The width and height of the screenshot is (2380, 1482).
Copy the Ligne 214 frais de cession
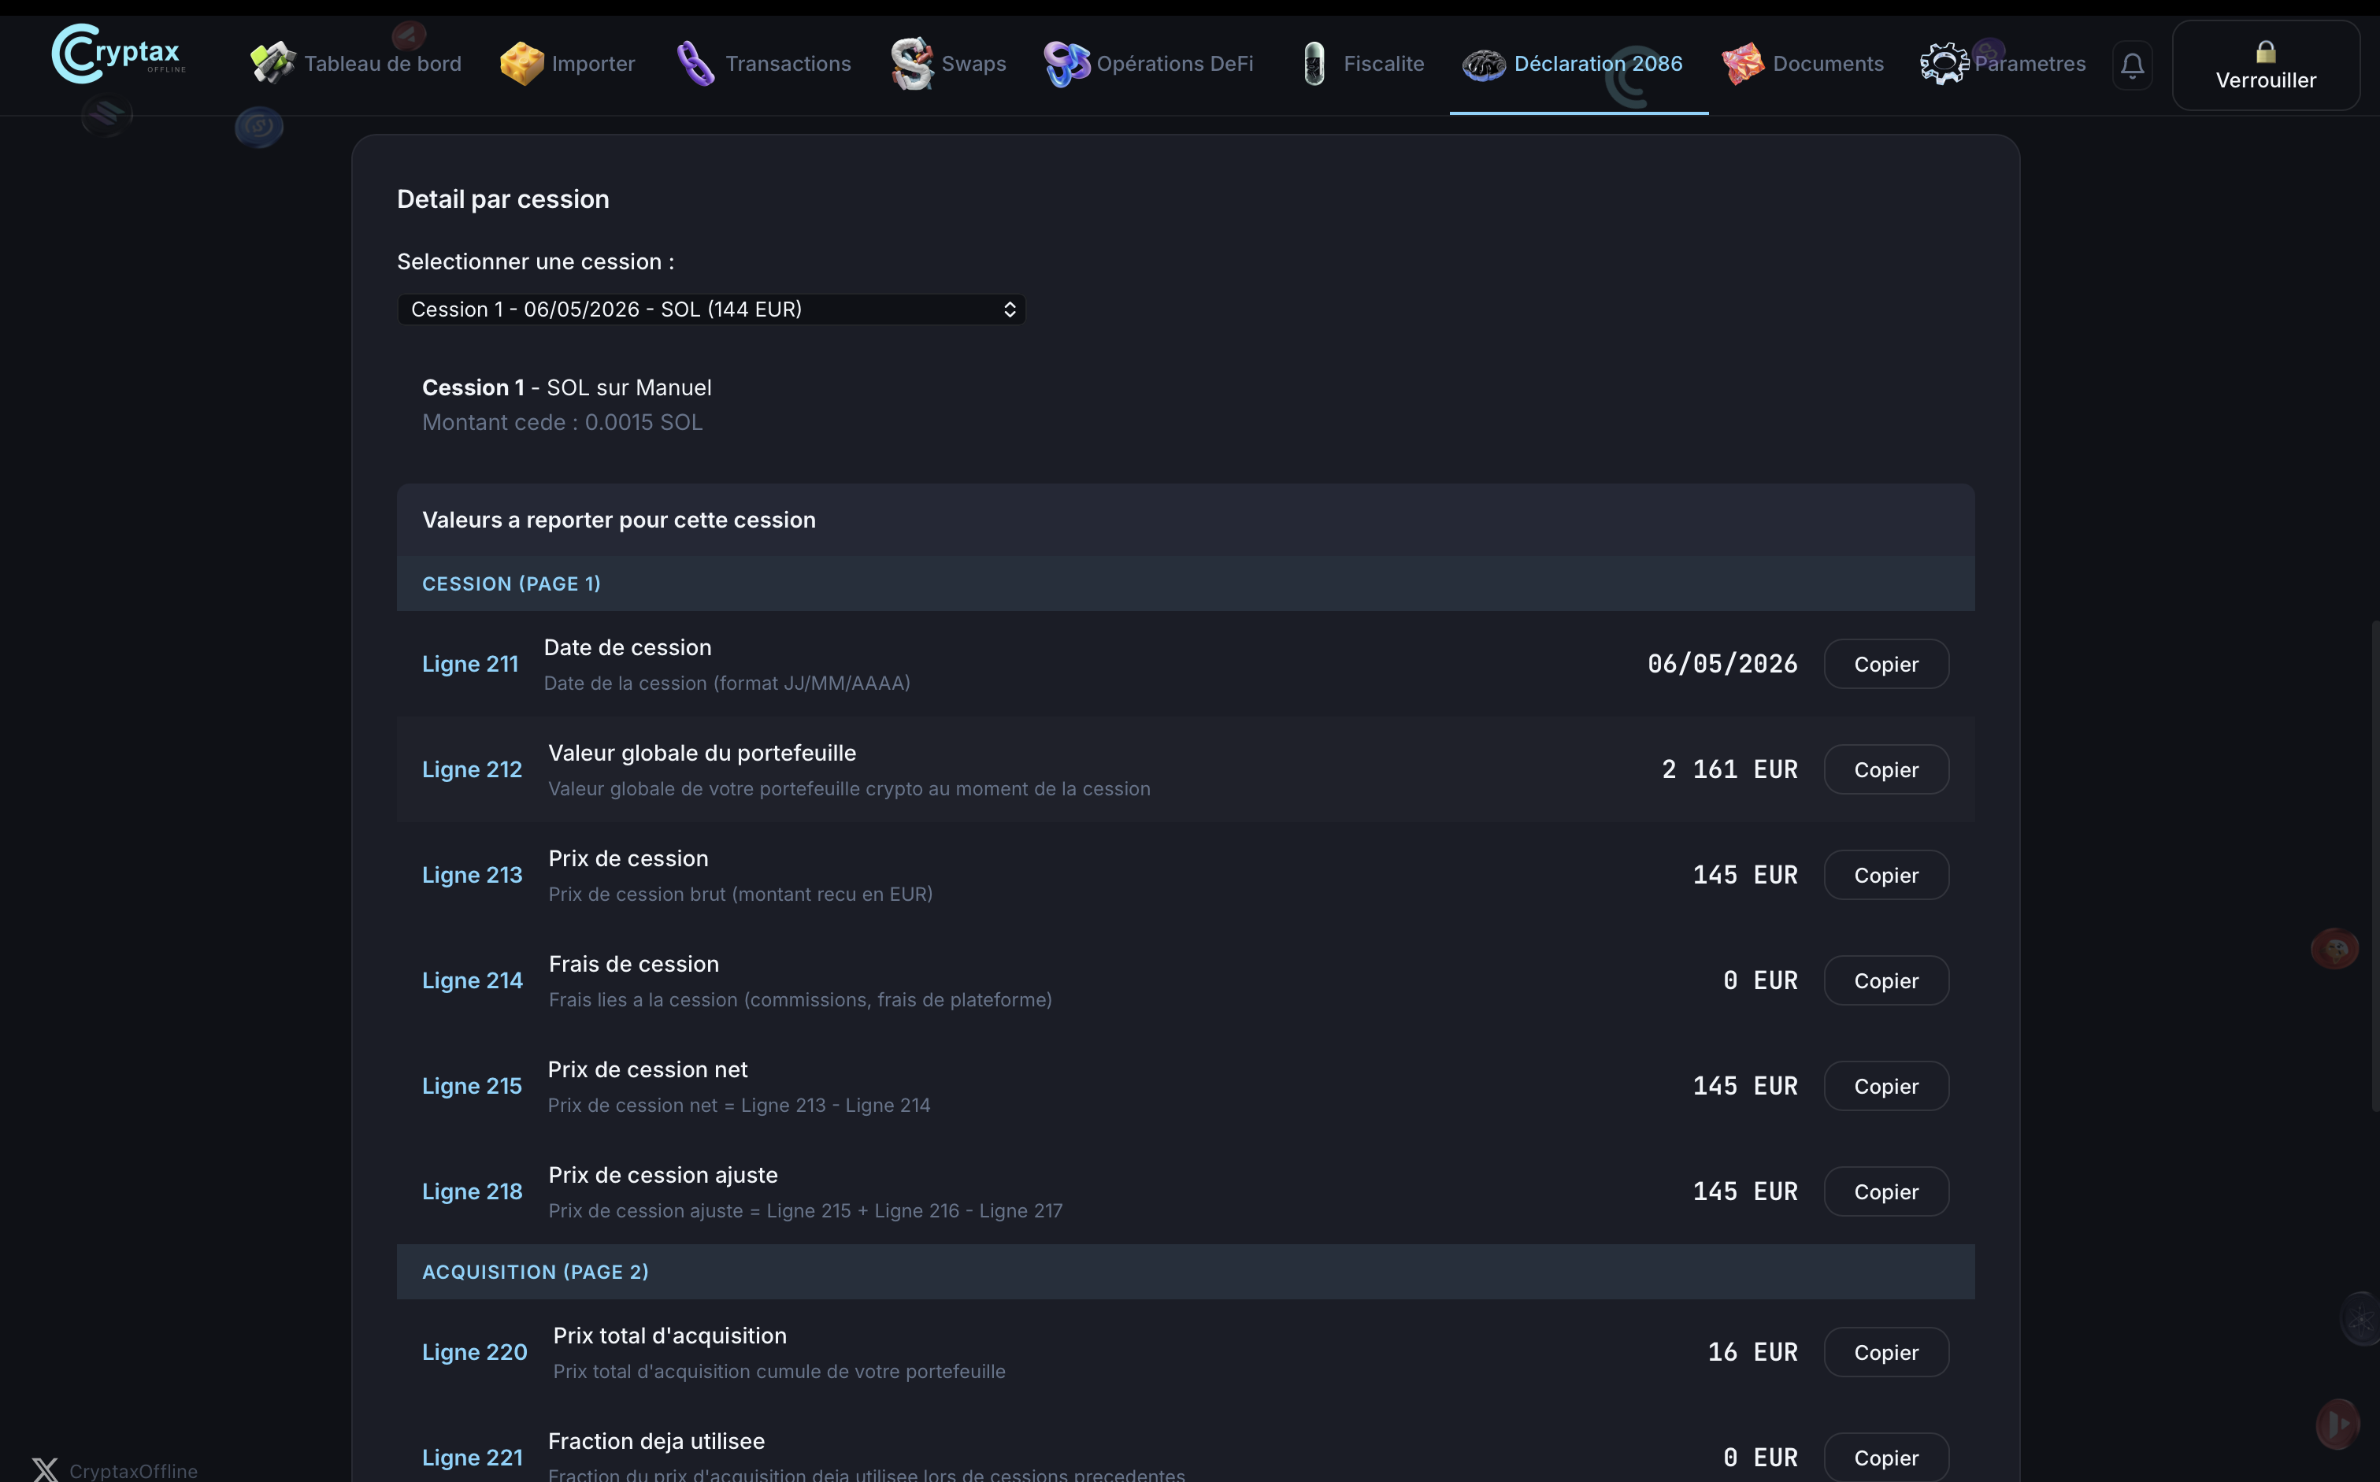(x=1886, y=981)
